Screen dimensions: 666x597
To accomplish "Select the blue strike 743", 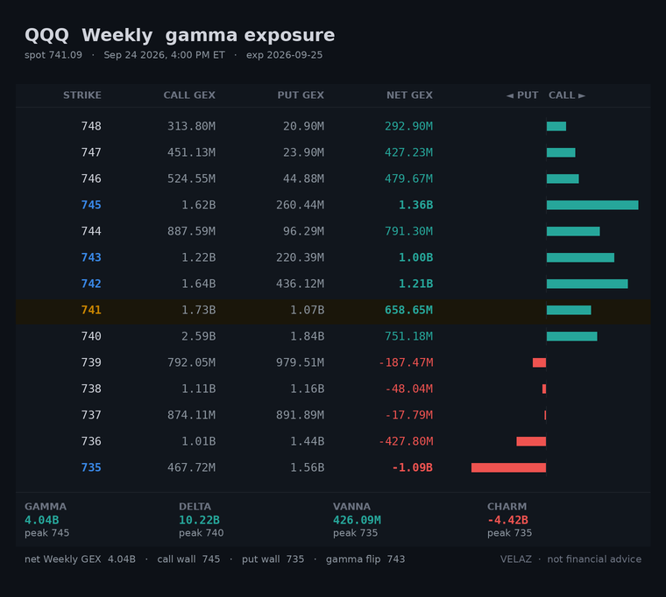I will click(91, 257).
